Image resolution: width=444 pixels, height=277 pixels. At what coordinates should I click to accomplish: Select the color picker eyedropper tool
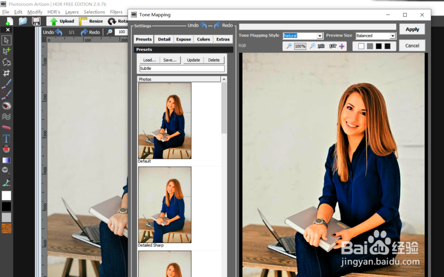pyautogui.click(x=6, y=182)
